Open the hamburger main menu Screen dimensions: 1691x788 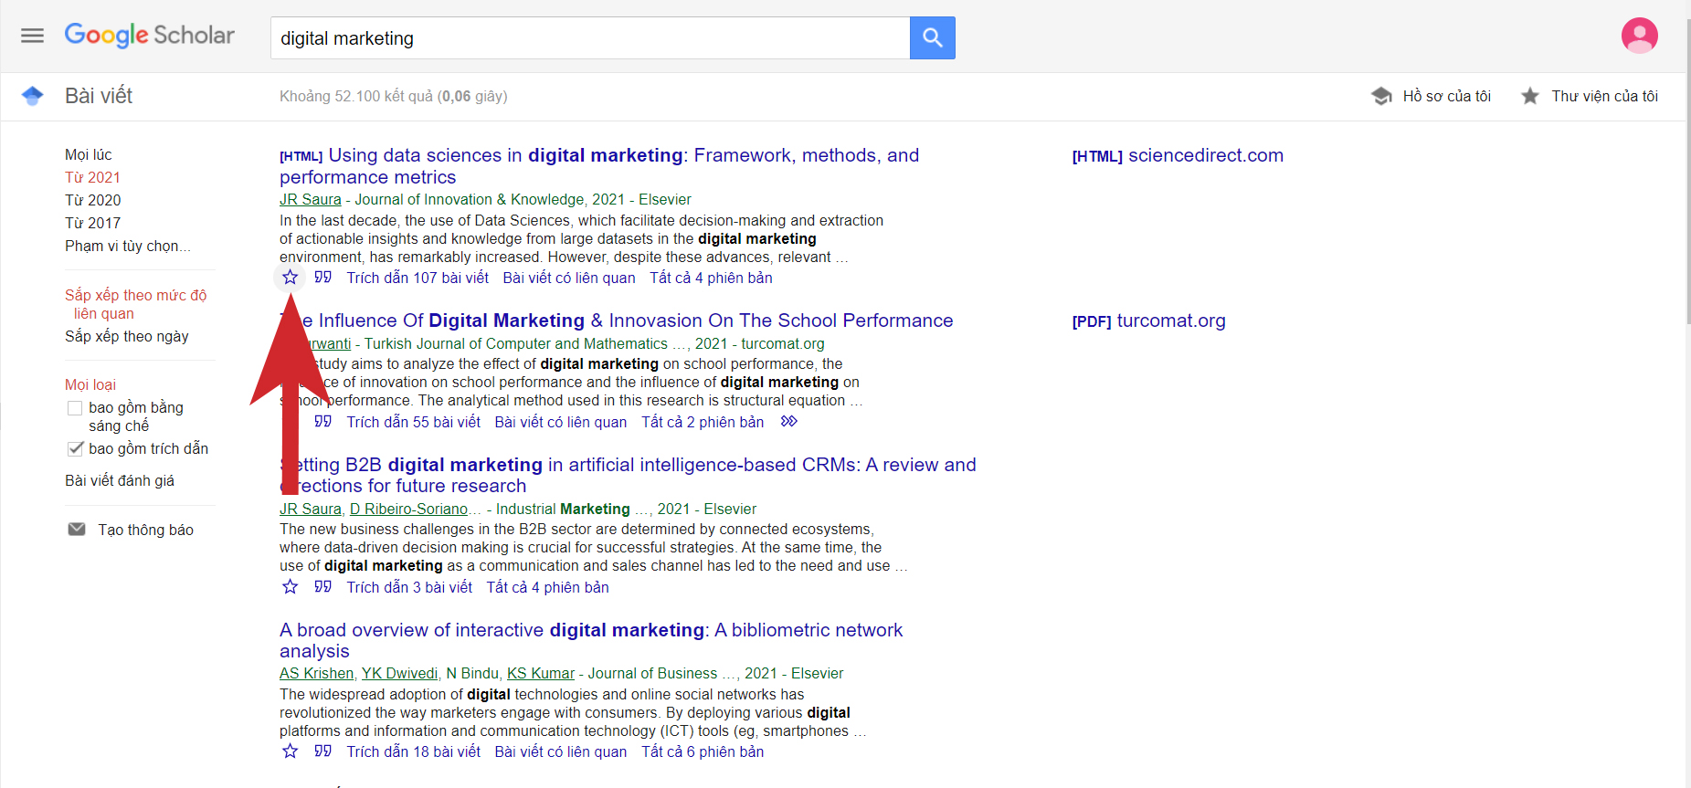(x=32, y=36)
